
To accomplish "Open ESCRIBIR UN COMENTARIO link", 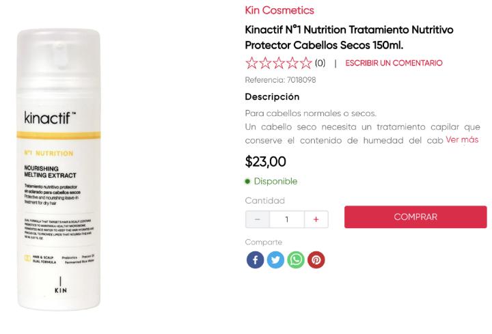I will tap(394, 63).
